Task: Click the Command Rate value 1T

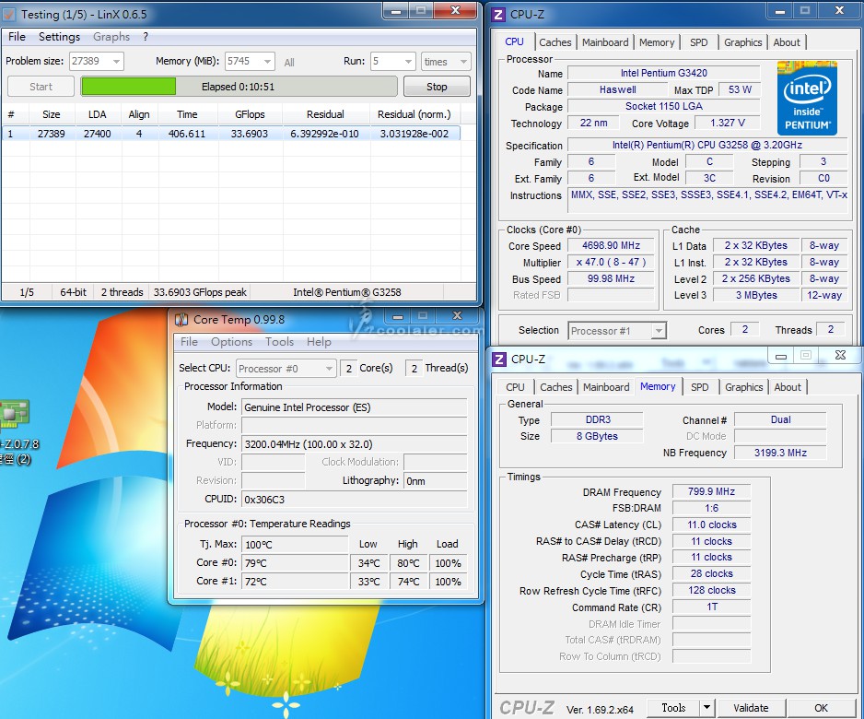Action: (x=711, y=607)
